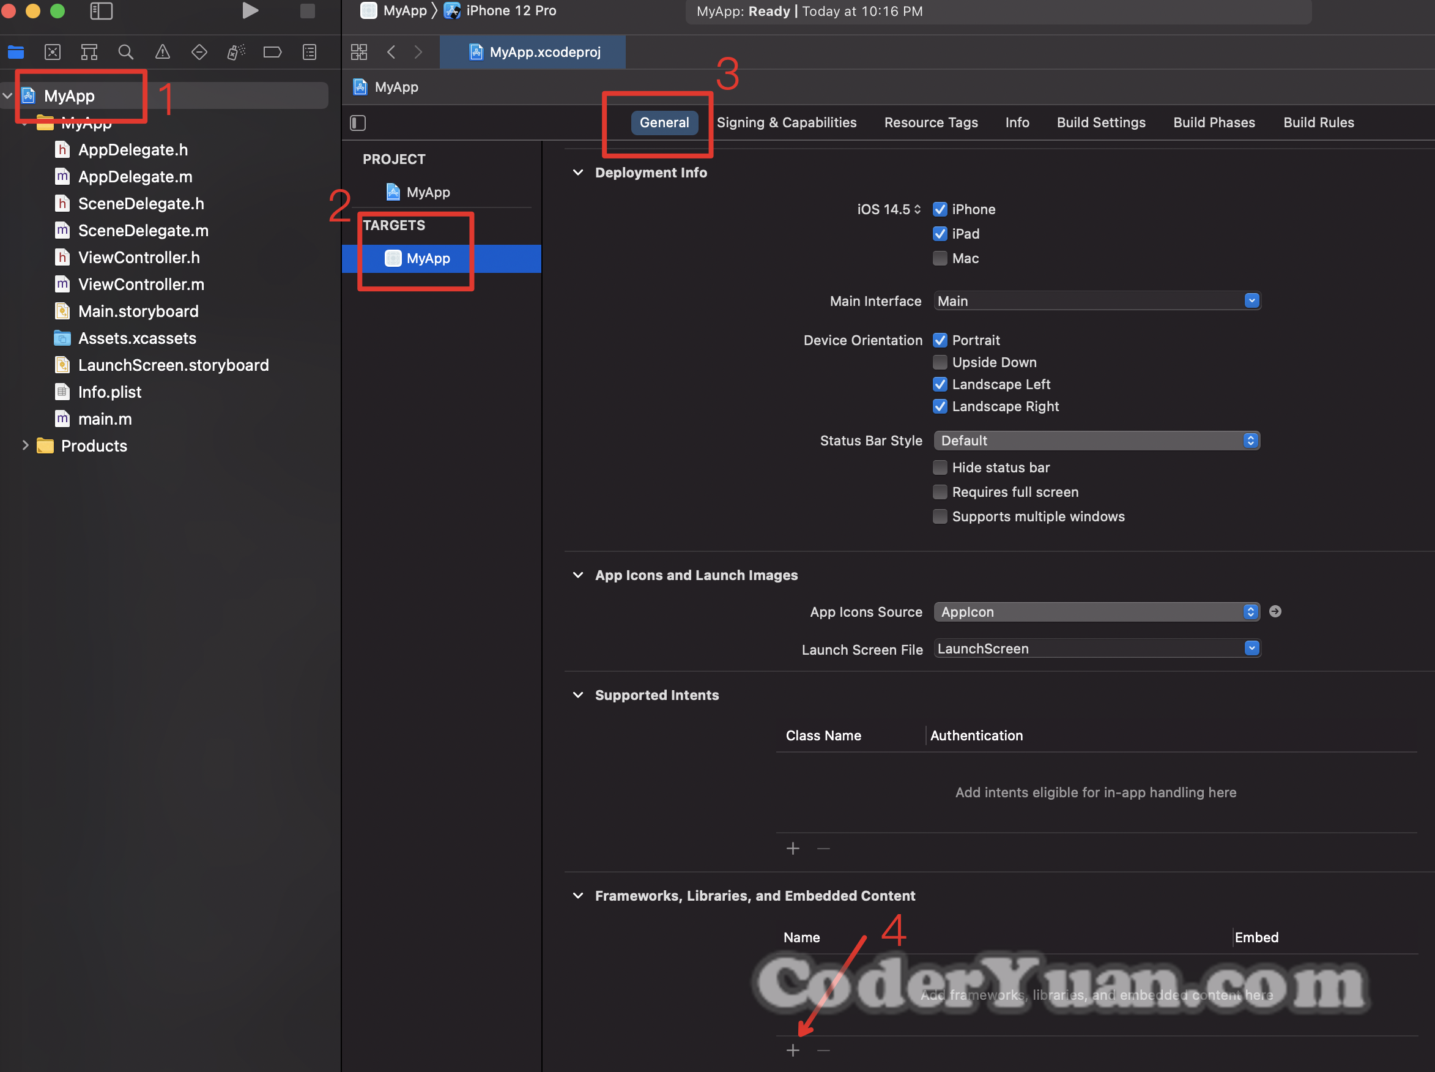
Task: Open the Build Rules tab
Action: [x=1318, y=122]
